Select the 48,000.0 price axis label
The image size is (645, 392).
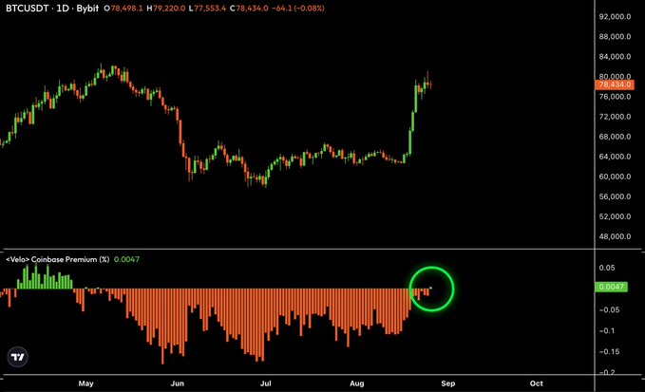pos(615,236)
